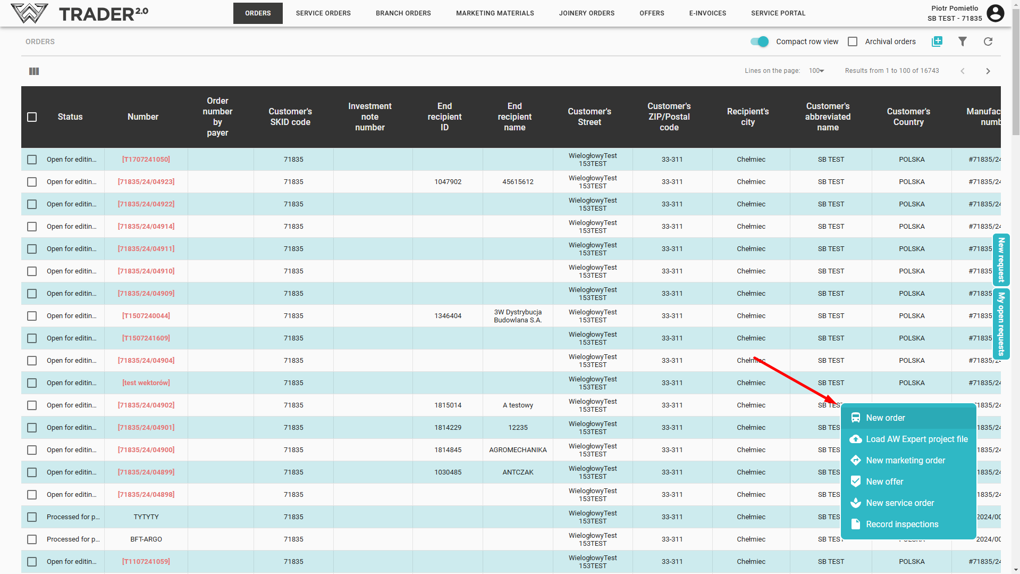The height and width of the screenshot is (574, 1020).
Task: Open the lines per page dropdown
Action: pos(816,71)
